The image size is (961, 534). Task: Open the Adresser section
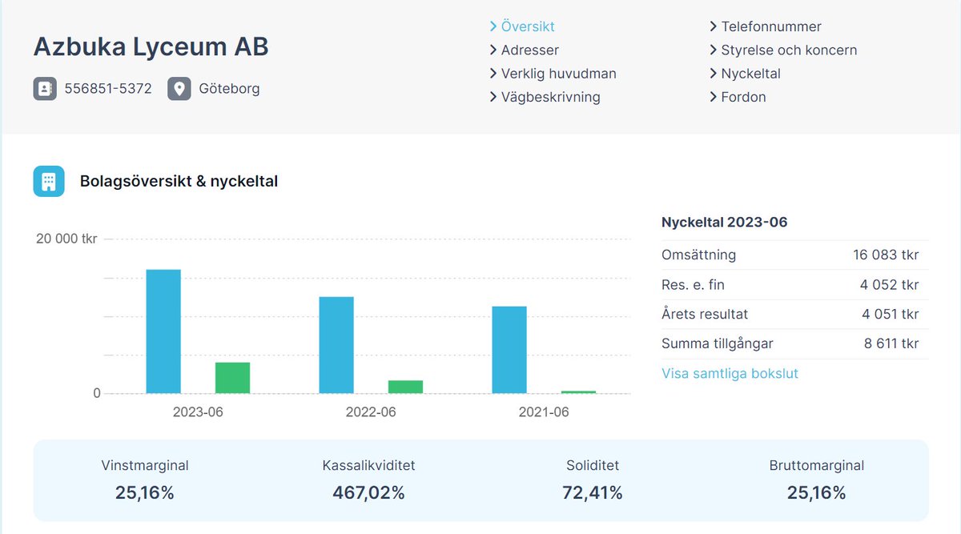point(531,50)
